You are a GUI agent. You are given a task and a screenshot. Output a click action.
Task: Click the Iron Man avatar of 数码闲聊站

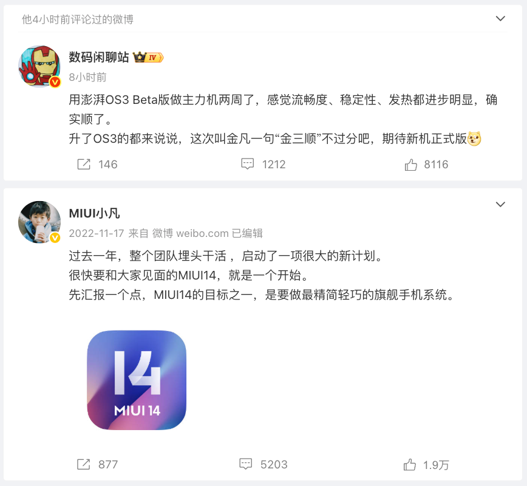click(39, 66)
